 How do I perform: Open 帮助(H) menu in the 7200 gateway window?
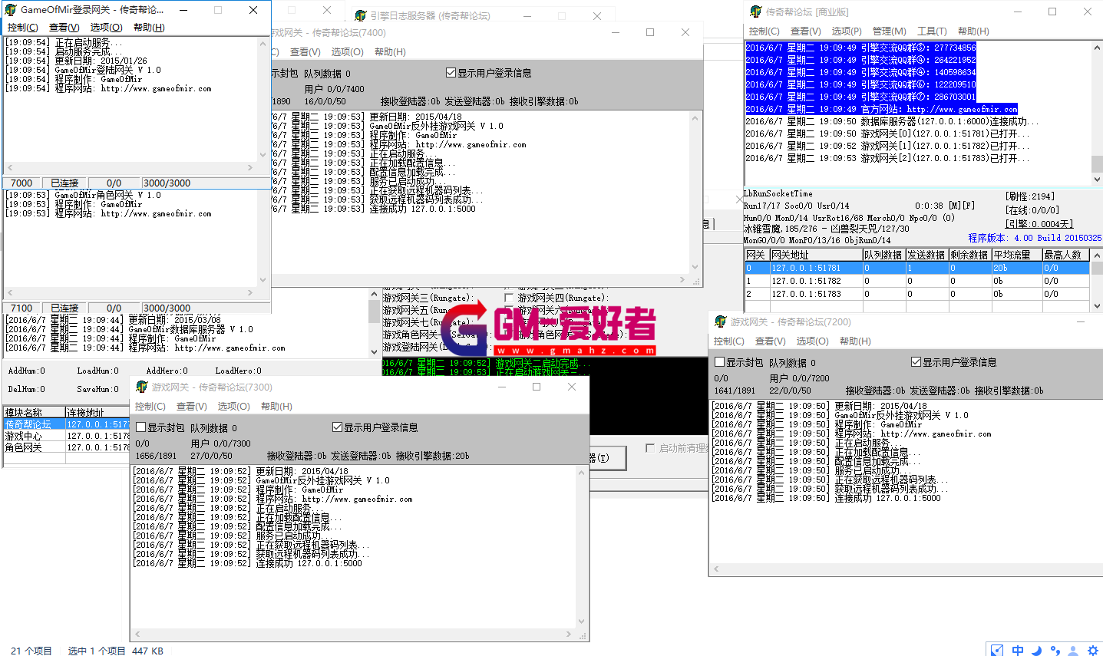855,341
